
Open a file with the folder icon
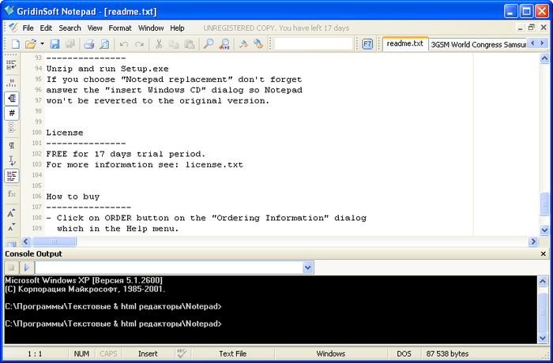31,44
